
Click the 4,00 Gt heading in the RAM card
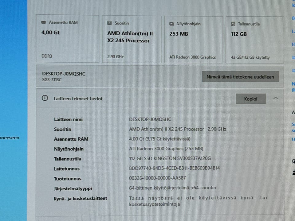tap(50, 33)
